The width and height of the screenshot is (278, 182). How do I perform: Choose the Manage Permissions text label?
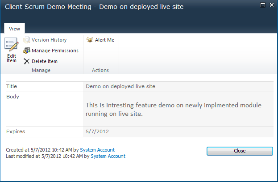click(55, 51)
